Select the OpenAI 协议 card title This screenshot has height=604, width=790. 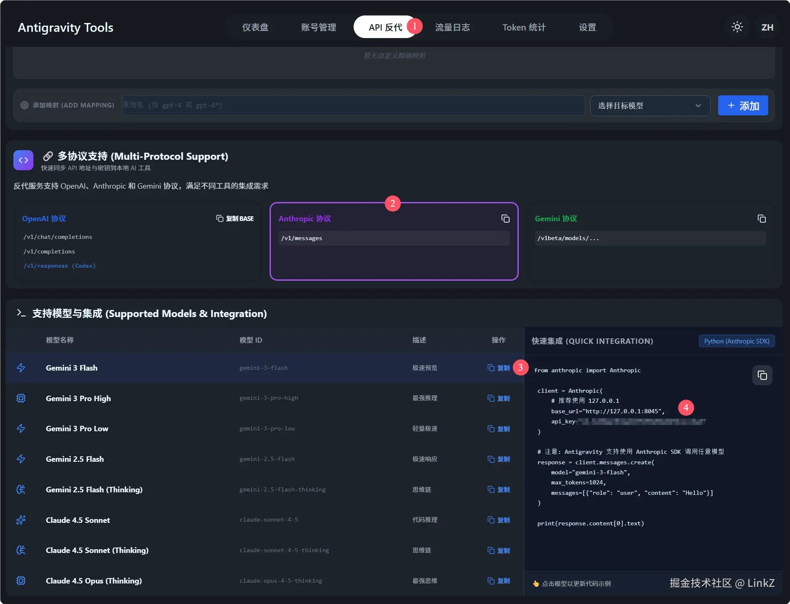coord(44,218)
